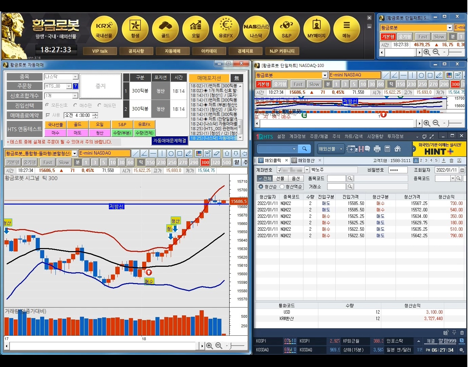468x367 pixels.
Task: Click the VIP talk button
Action: (x=100, y=51)
